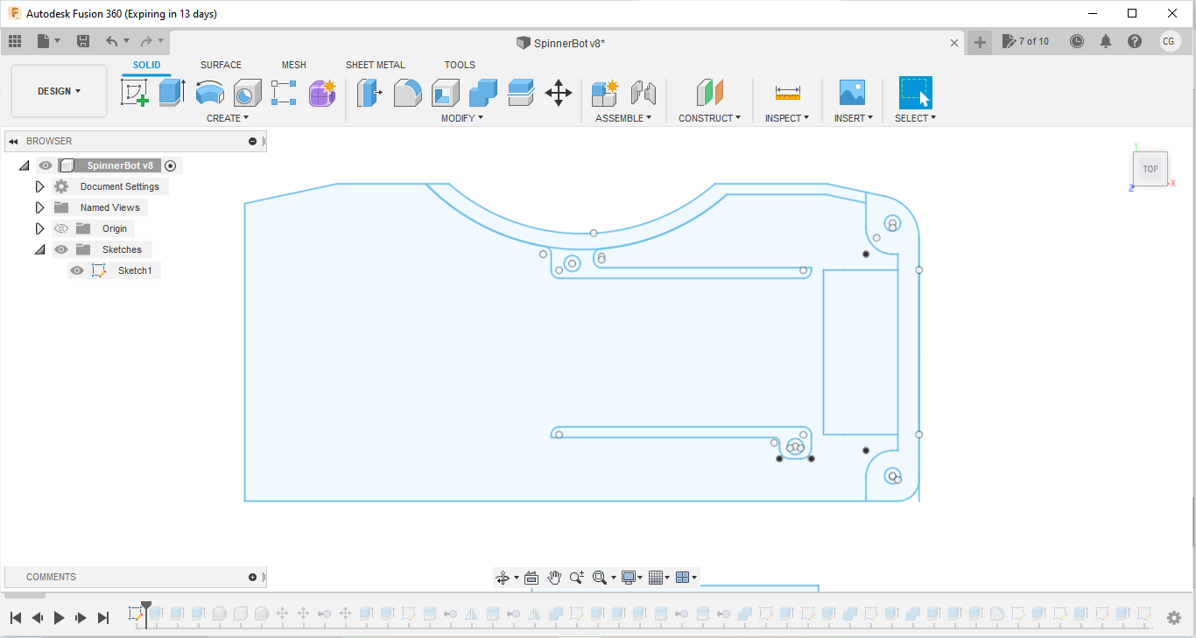1196x638 pixels.
Task: Switch to the SURFACE tab
Action: click(x=221, y=65)
